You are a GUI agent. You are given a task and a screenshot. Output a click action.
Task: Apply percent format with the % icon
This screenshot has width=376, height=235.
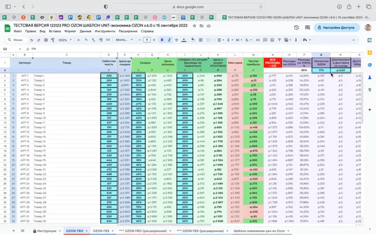pyautogui.click(x=86, y=40)
